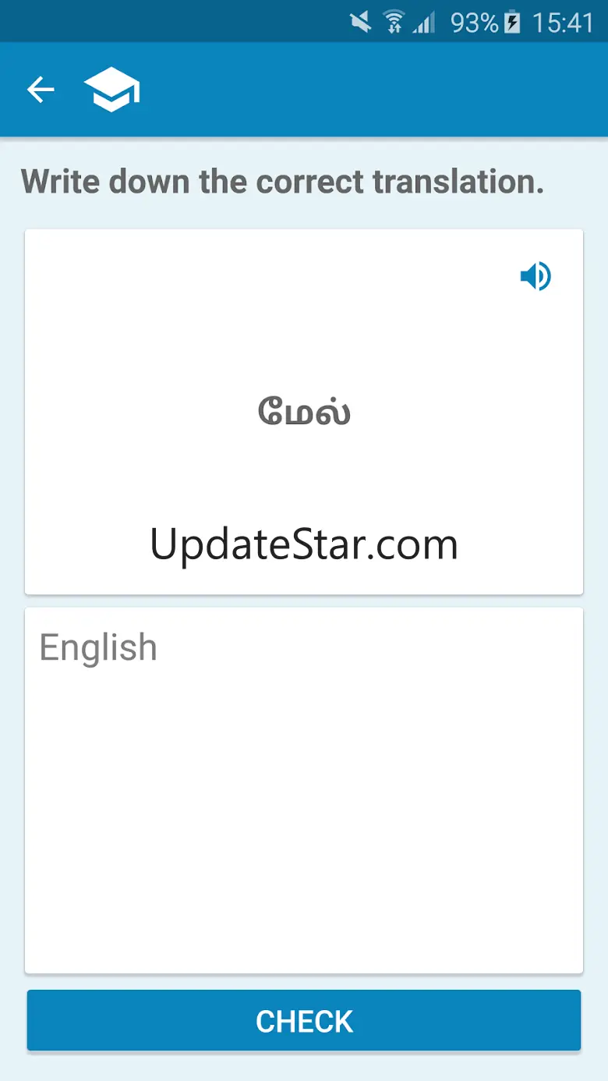Click the 93% battery percentage
608x1081 pixels.
[474, 23]
